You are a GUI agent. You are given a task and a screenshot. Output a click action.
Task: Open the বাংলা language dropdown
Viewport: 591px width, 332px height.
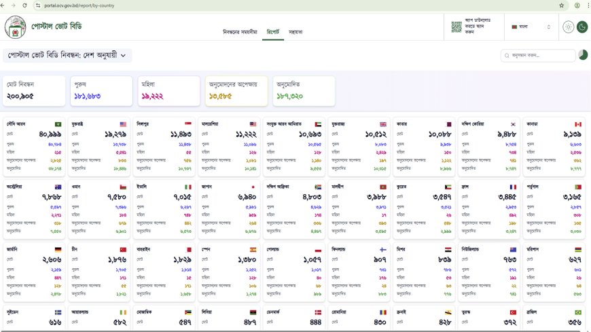[531, 27]
